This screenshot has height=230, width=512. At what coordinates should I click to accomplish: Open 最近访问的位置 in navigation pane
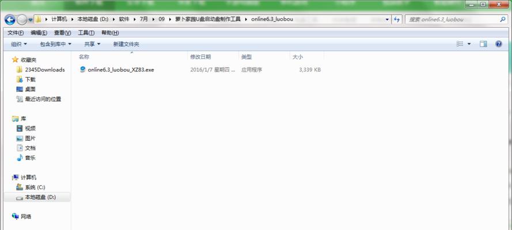point(43,99)
